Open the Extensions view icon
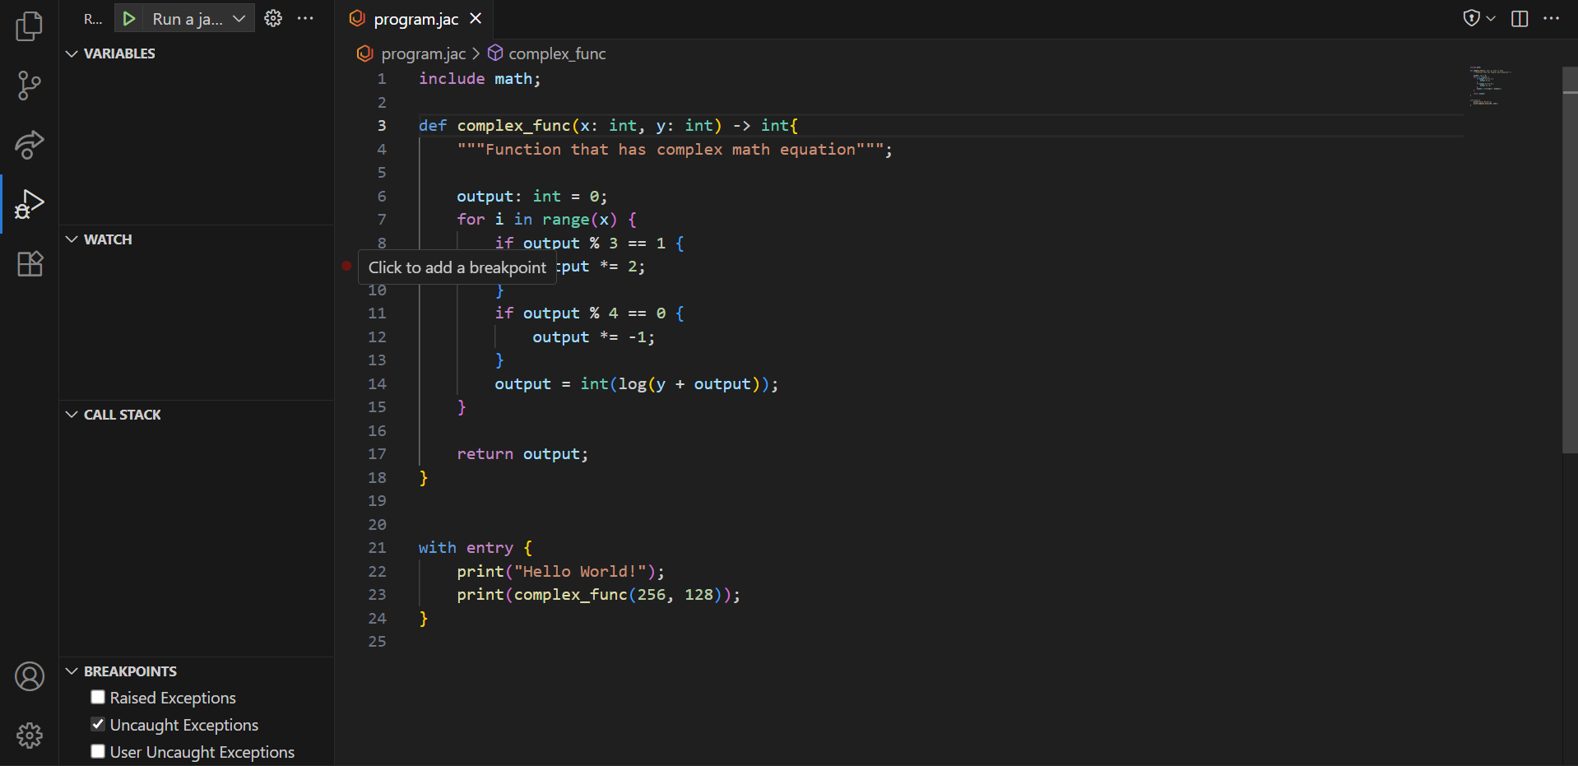 pyautogui.click(x=30, y=263)
